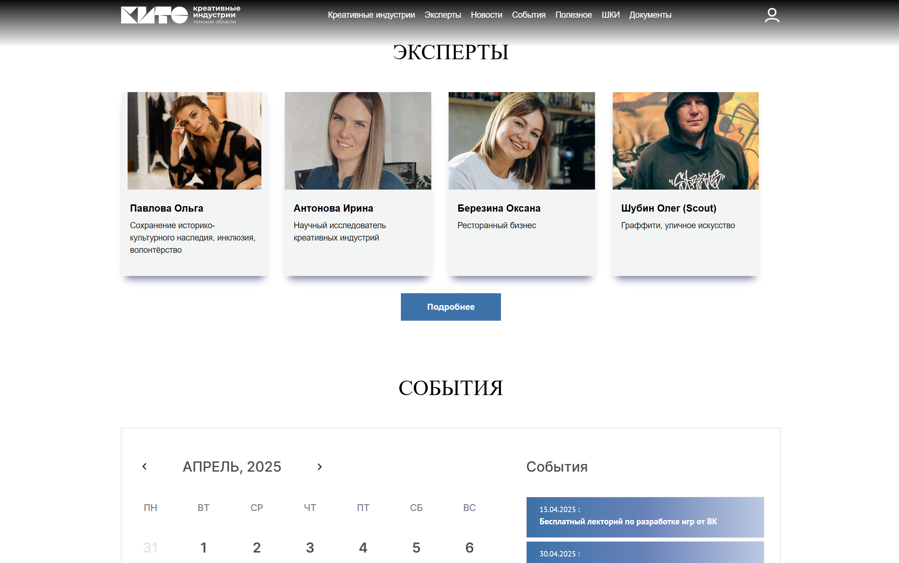This screenshot has height=563, width=899.
Task: Select April 2 in the calendar
Action: [x=257, y=547]
